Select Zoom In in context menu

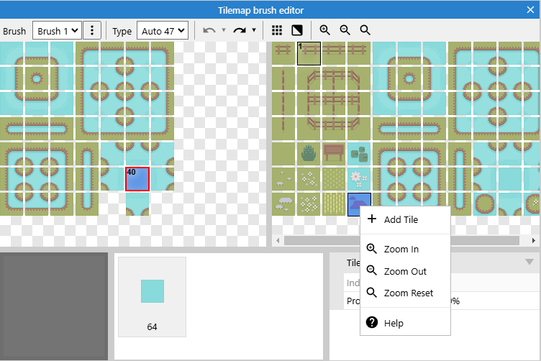tap(401, 249)
